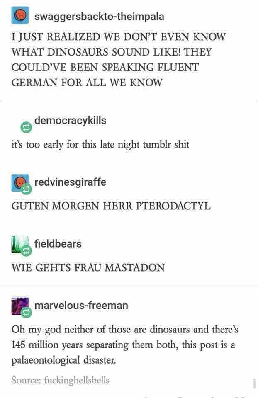Viewport: 258px width, 398px height.
Task: Click the reblog badge on marvelous-freeman's avatar
Action: 26,313
